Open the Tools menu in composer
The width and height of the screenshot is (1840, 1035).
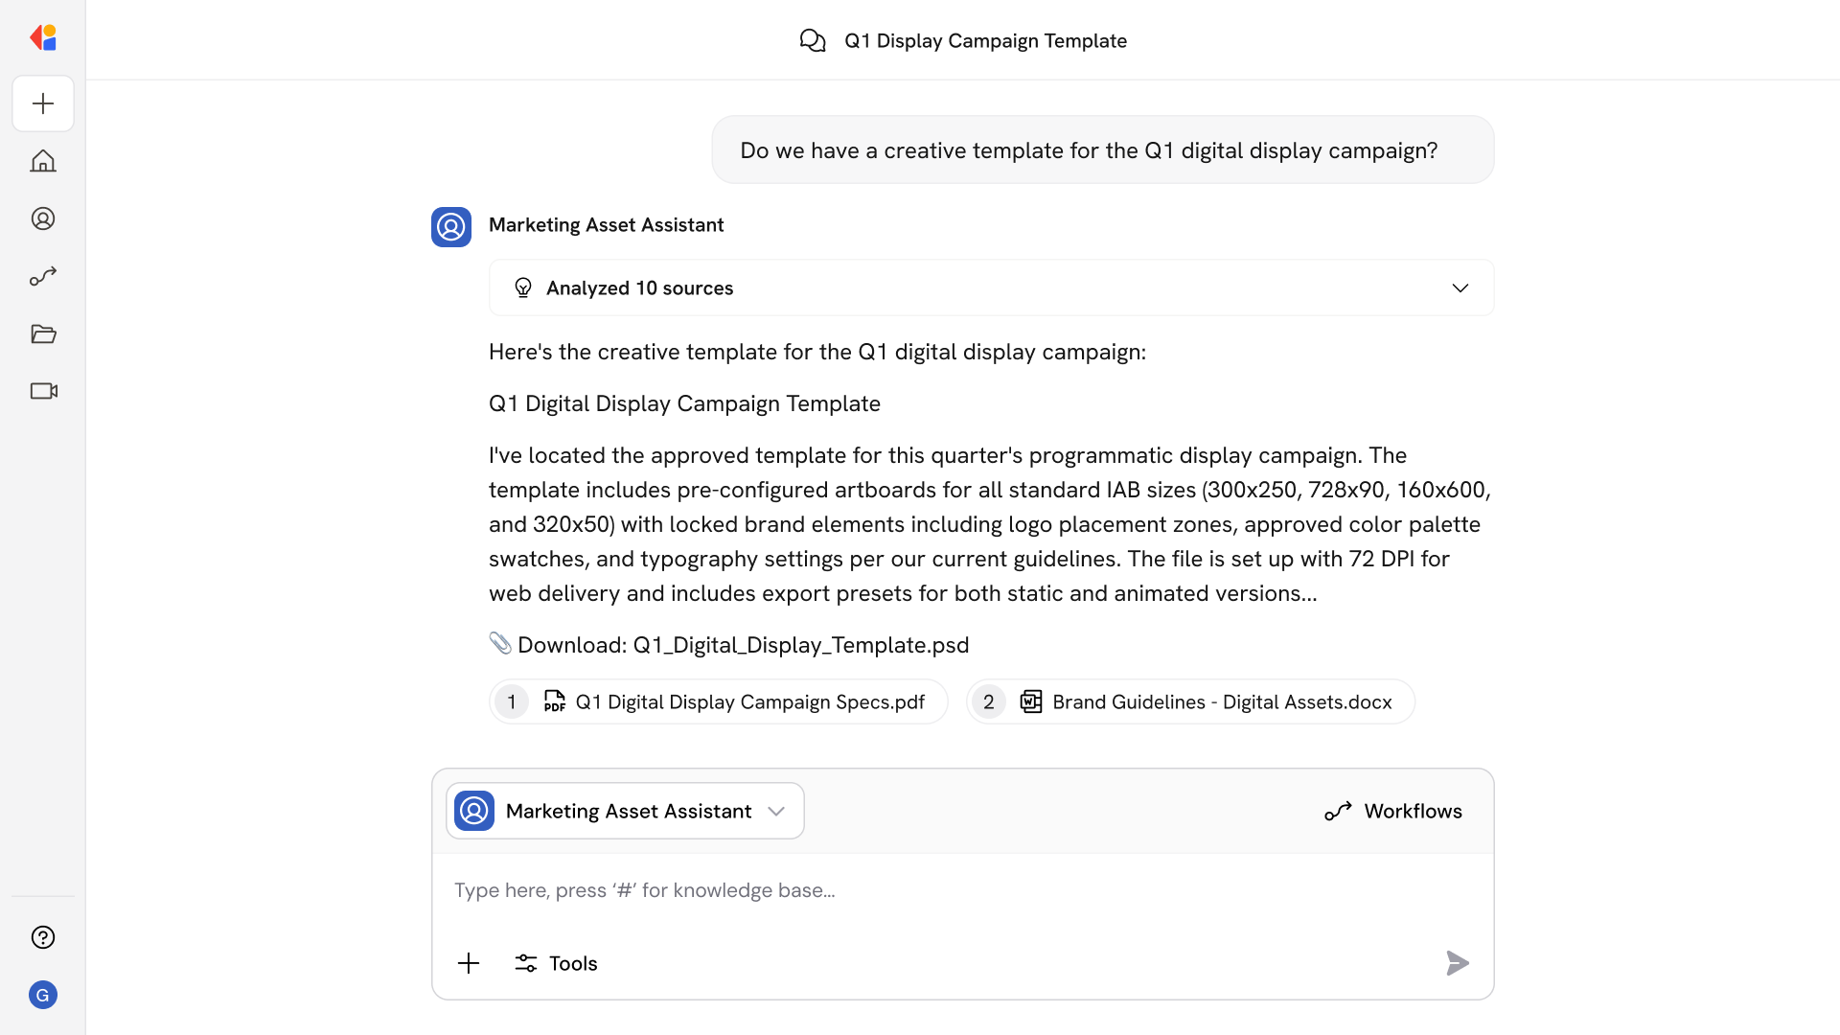pos(556,963)
